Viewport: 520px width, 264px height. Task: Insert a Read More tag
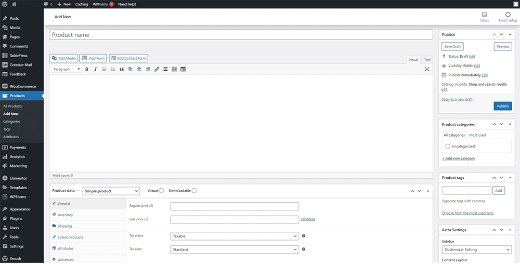[165, 69]
